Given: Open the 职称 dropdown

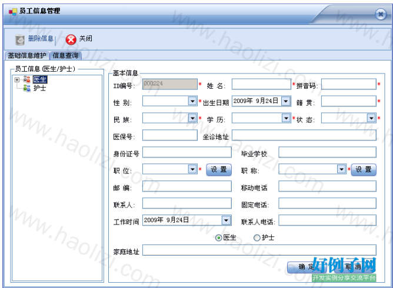Looking at the screenshot, I should click(341, 169).
